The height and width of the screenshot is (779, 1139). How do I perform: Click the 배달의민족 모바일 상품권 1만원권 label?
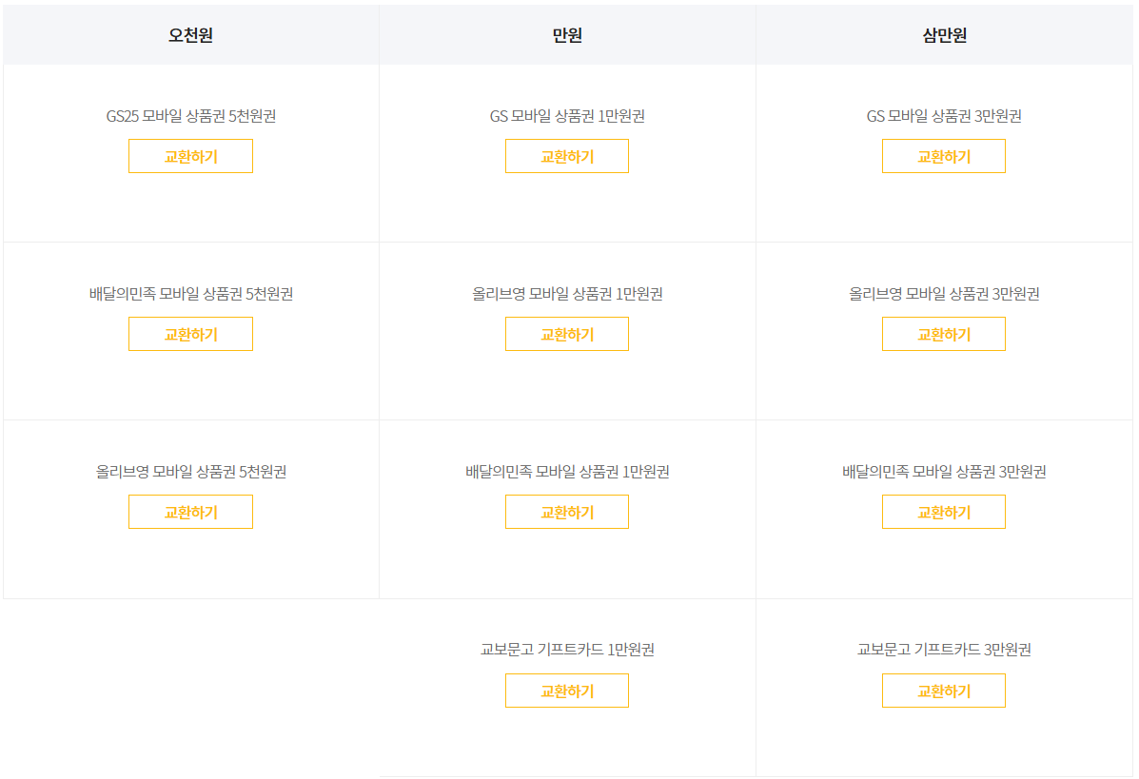coord(567,471)
